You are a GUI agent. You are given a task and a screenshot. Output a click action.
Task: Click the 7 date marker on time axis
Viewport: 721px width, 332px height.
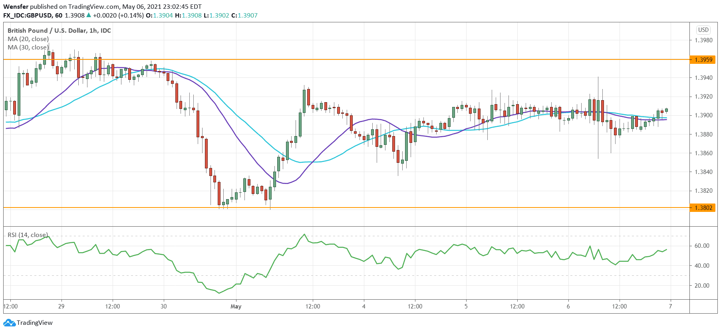point(670,306)
